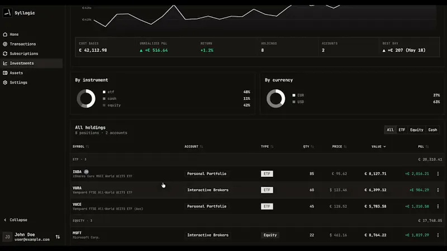Click the equity legend color swatch
The image size is (447, 251).
[104, 105]
